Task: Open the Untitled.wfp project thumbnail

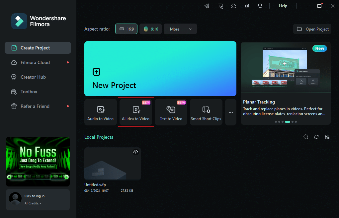Action: point(112,164)
